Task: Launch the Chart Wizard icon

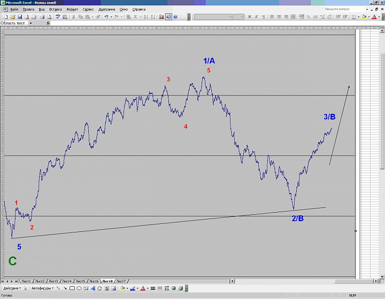Action: pyautogui.click(x=161, y=17)
